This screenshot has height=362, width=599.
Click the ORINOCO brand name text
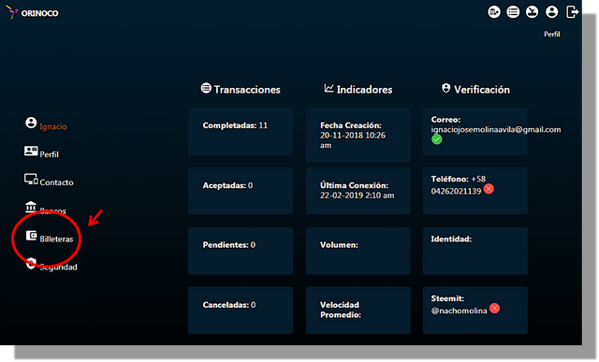[39, 13]
